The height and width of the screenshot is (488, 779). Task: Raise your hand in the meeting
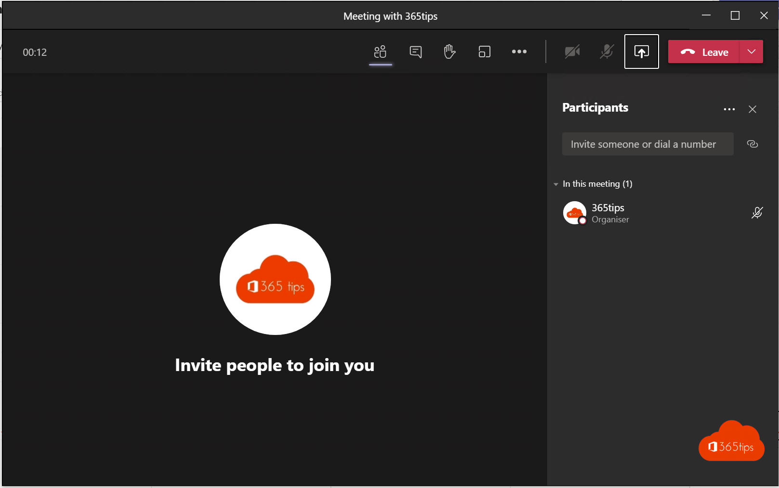point(449,51)
